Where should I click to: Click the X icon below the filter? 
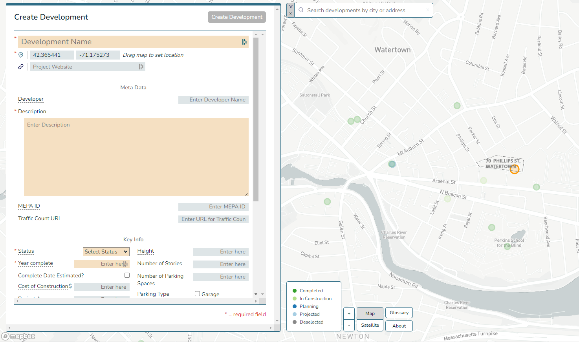click(290, 14)
